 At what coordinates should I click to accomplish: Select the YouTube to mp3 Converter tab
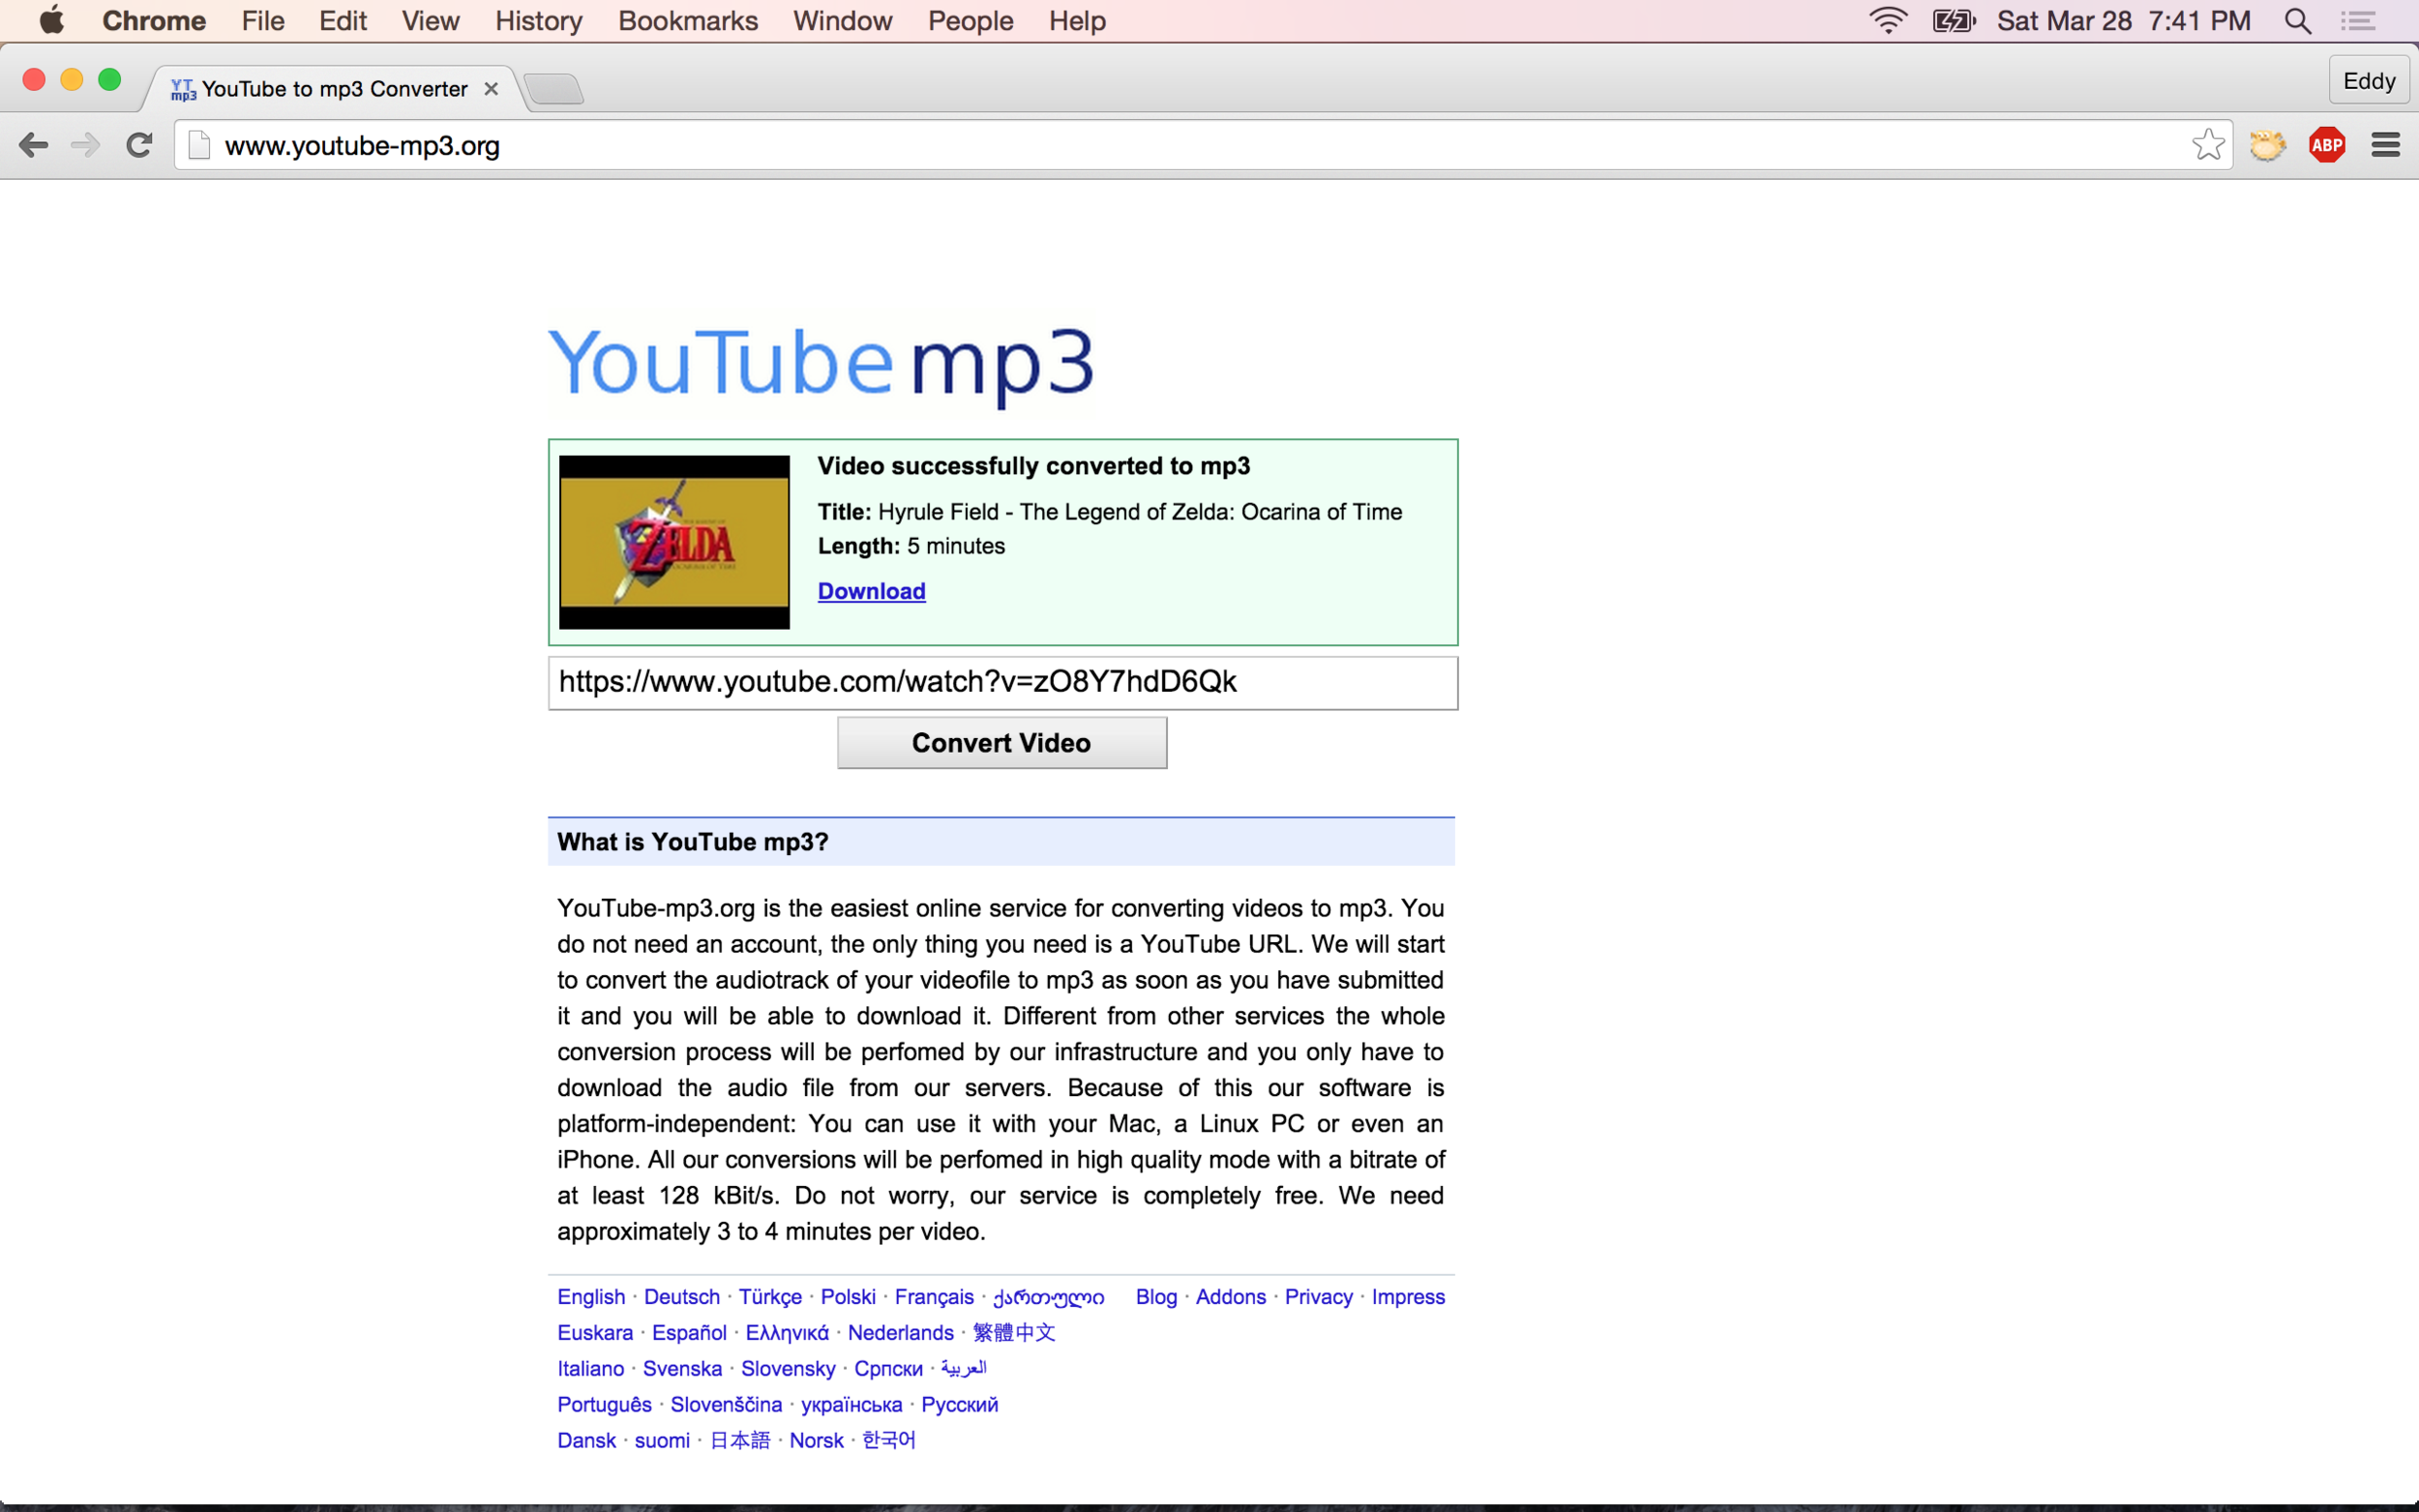coord(334,89)
